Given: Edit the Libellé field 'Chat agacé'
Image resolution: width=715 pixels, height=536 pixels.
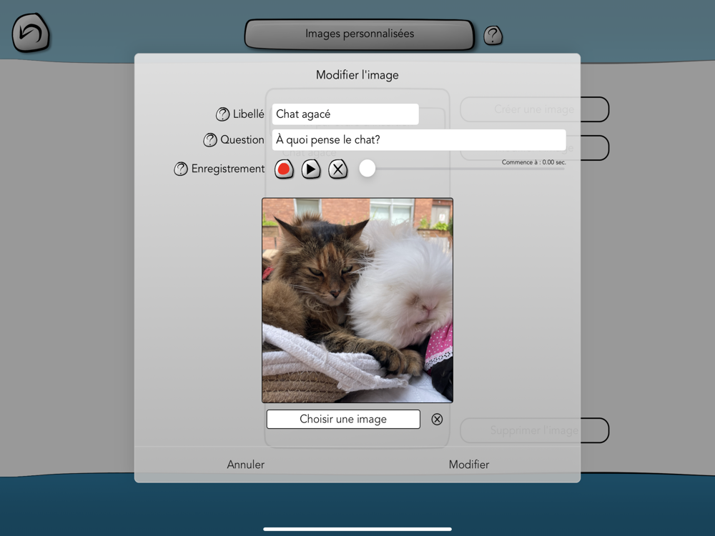Looking at the screenshot, I should pos(345,114).
